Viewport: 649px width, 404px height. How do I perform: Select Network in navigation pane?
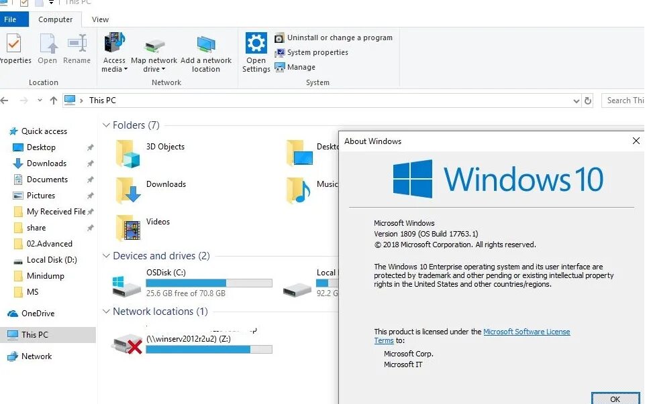(x=36, y=356)
